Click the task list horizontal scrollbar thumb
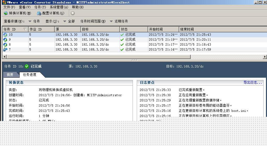 (98, 57)
